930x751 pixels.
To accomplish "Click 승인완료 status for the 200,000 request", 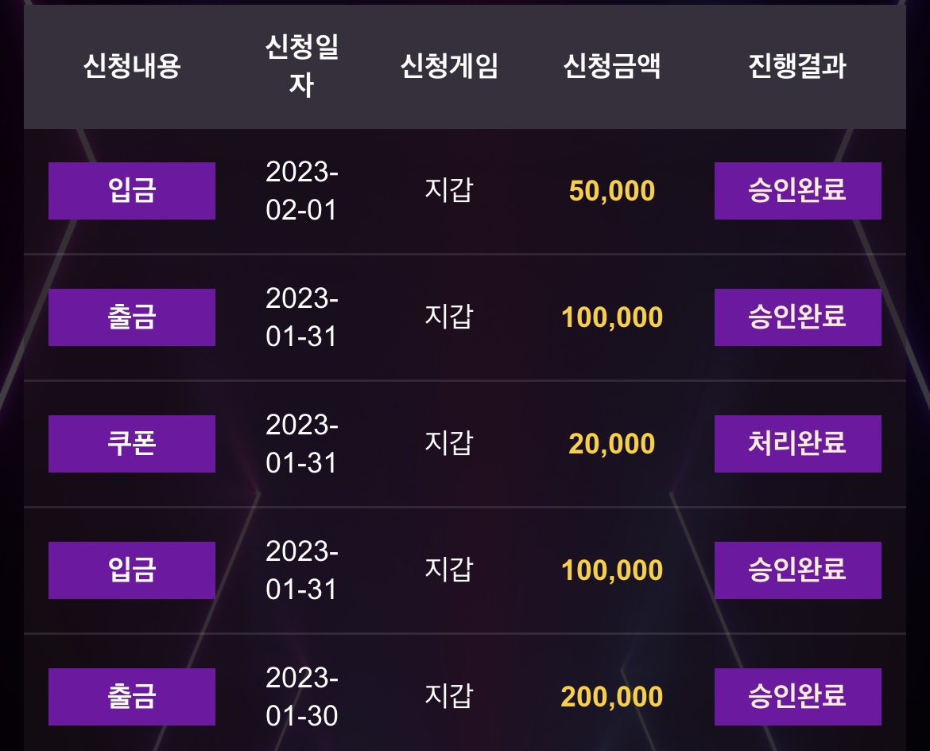I will [x=798, y=696].
